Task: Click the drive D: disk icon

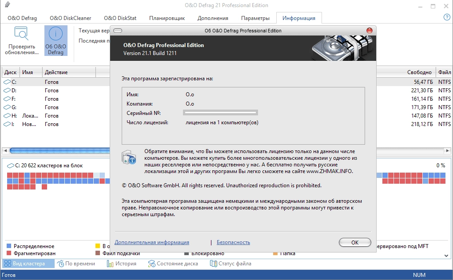Action: click(x=7, y=91)
